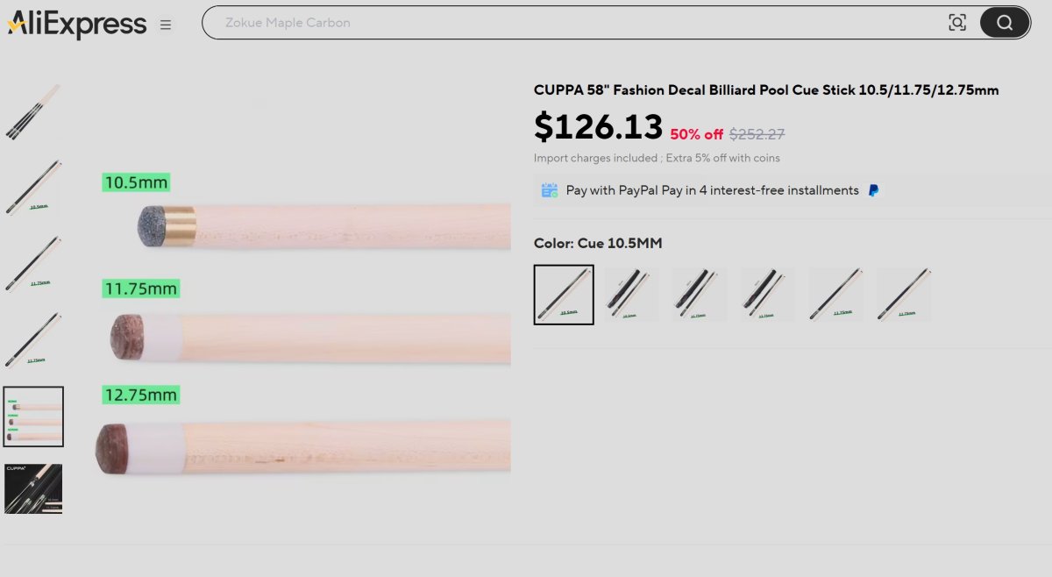This screenshot has height=577, width=1052.
Task: Select the selected Cue 10.5MM color option
Action: pyautogui.click(x=564, y=295)
